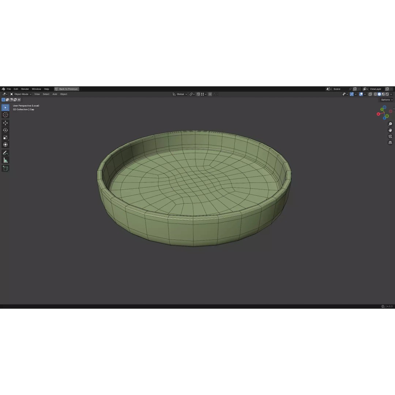Choose the Rotate tool

pyautogui.click(x=5, y=130)
